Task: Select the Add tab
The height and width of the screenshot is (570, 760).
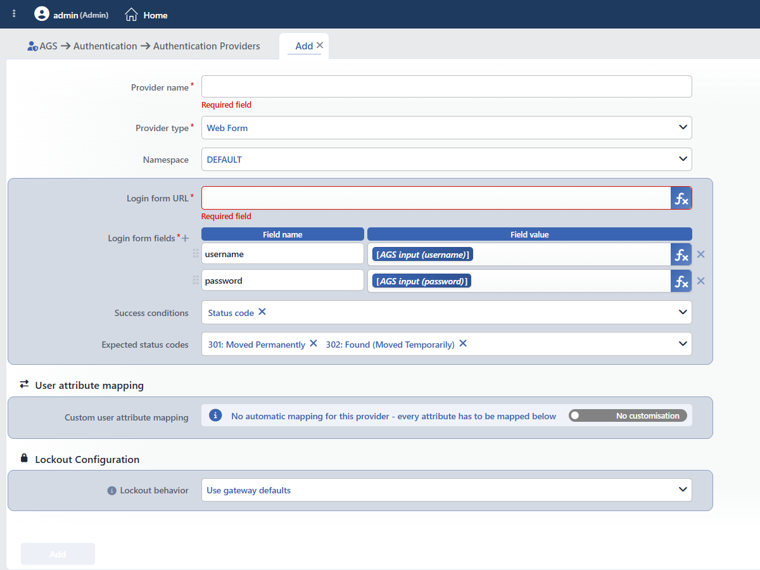Action: (x=304, y=46)
